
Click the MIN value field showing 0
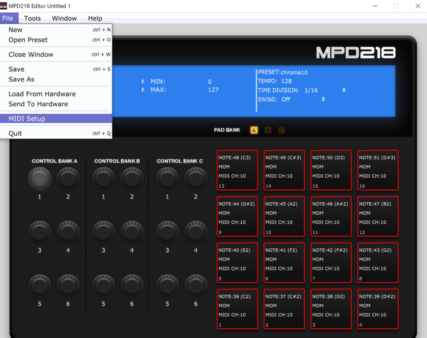pos(210,81)
